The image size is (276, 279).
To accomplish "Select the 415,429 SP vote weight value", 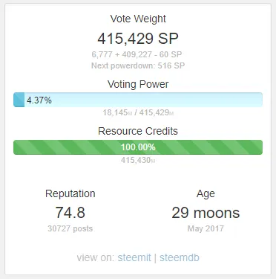I will coord(138,39).
